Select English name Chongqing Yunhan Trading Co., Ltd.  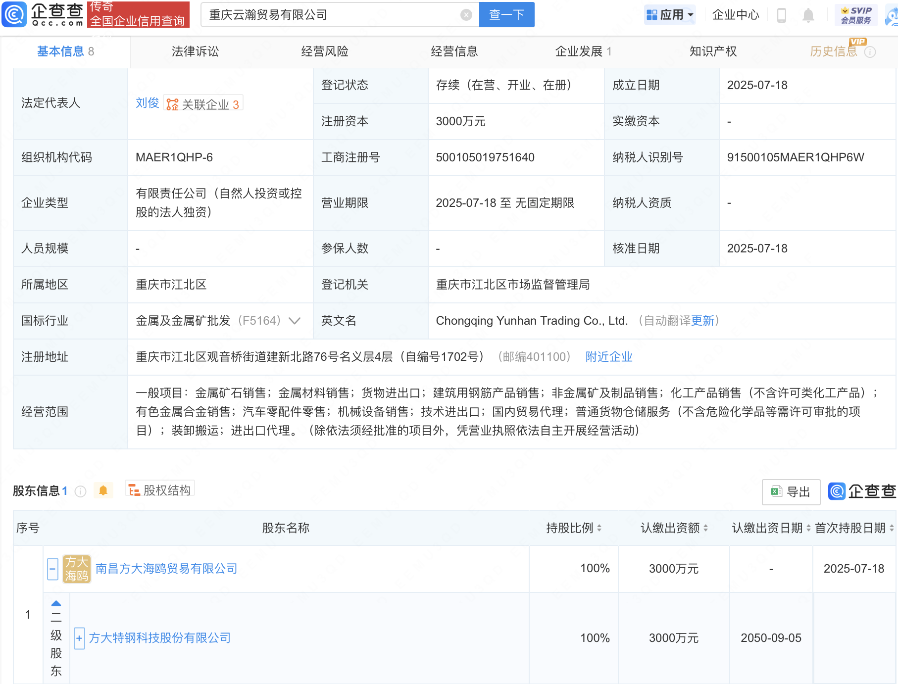tap(532, 321)
